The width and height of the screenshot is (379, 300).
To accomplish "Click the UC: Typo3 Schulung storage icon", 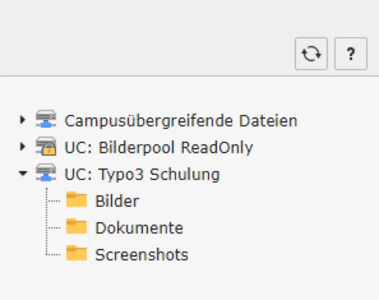I will 46,174.
